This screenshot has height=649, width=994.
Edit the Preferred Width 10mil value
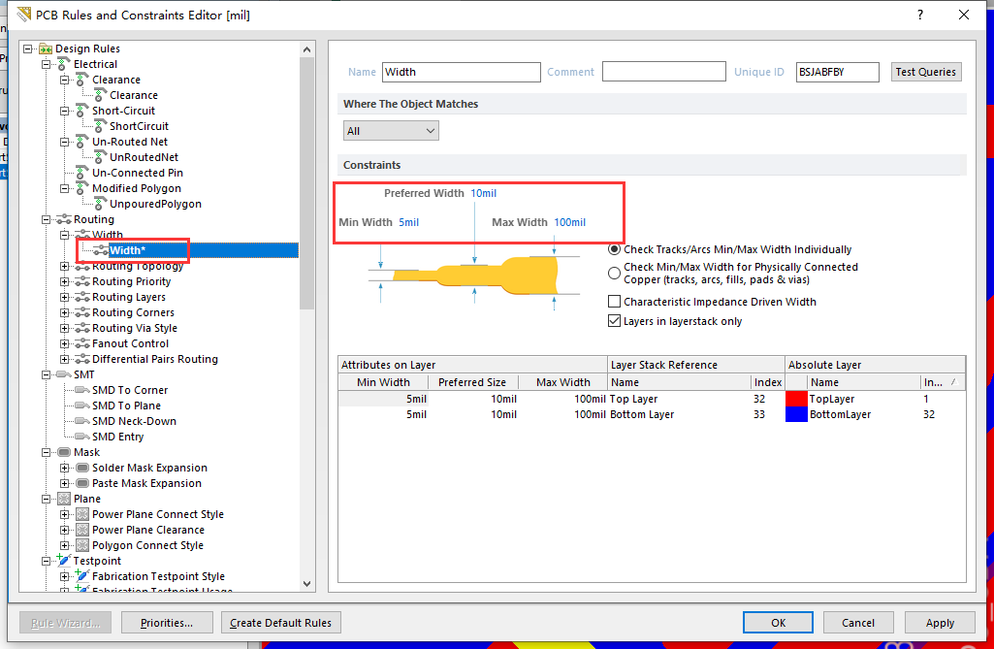tap(483, 193)
